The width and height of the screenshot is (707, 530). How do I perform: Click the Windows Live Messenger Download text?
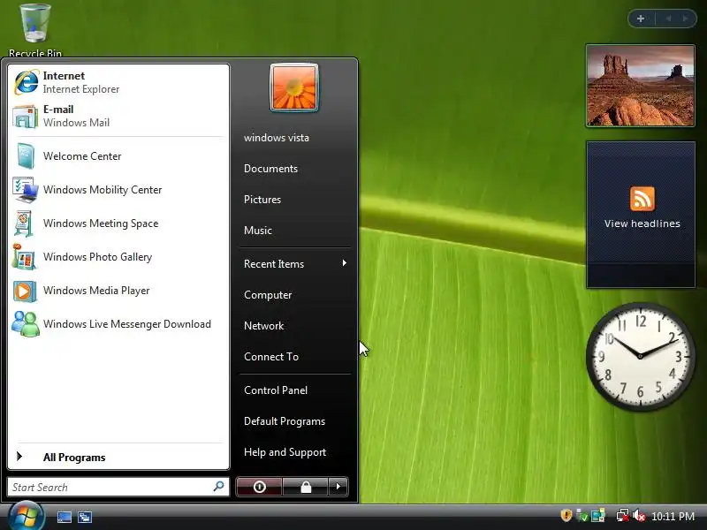pyautogui.click(x=127, y=324)
